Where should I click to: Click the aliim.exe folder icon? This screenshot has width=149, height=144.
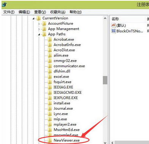pyautogui.click(x=50, y=56)
